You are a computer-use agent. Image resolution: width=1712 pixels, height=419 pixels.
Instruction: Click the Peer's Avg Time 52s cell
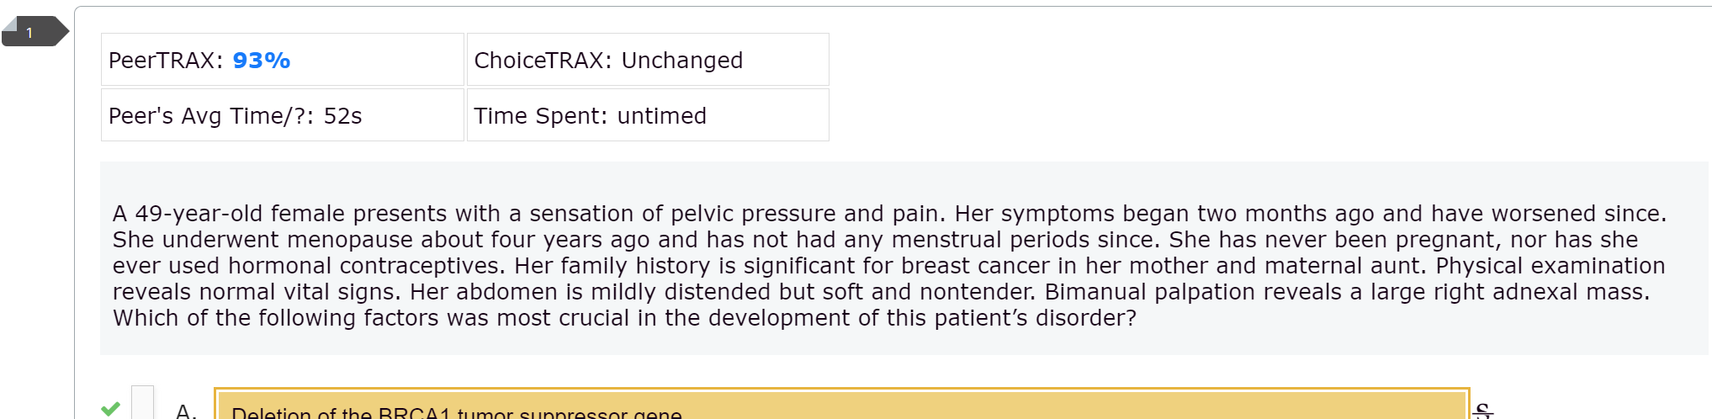[283, 115]
